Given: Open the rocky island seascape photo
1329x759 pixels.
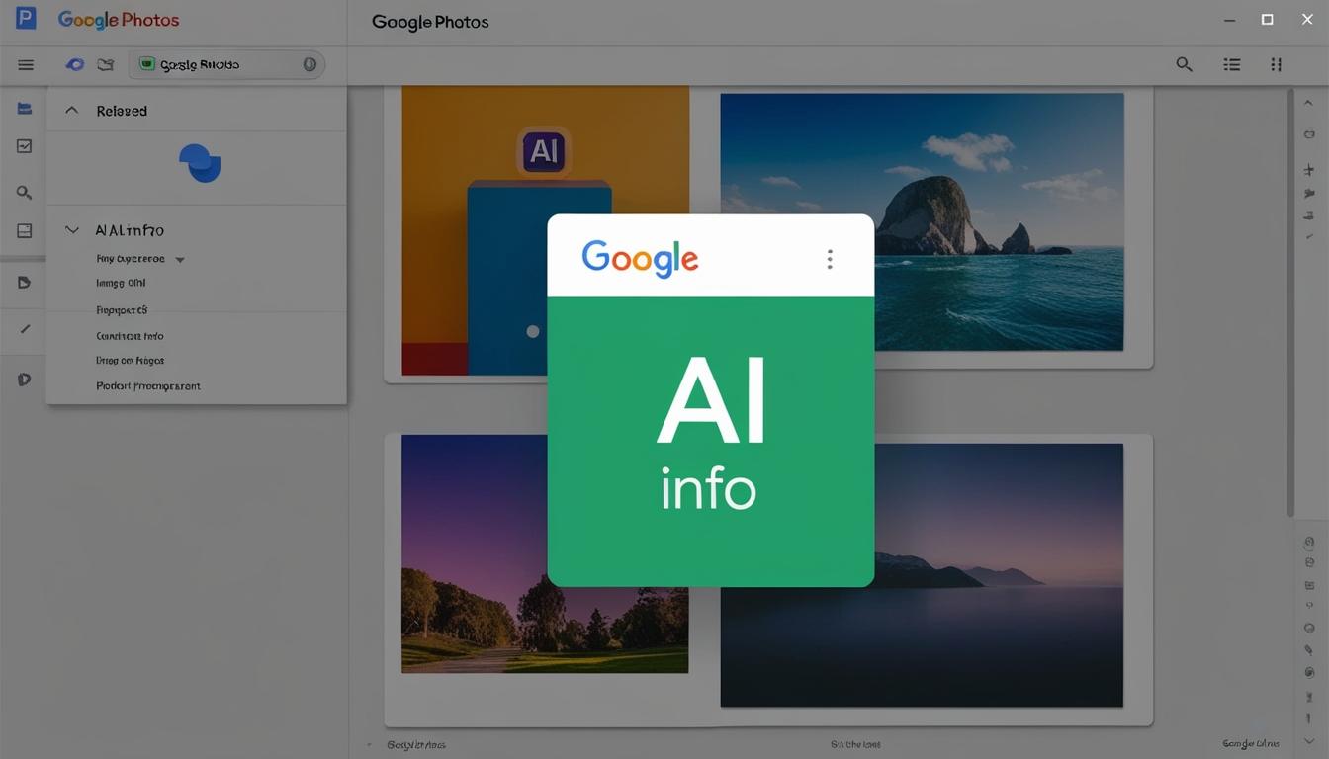Looking at the screenshot, I should (x=922, y=221).
